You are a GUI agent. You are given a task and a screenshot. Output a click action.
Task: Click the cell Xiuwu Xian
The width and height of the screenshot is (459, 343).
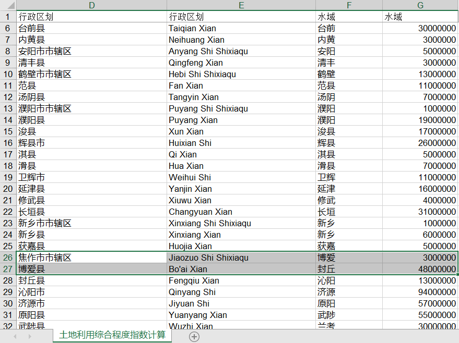pyautogui.click(x=241, y=200)
